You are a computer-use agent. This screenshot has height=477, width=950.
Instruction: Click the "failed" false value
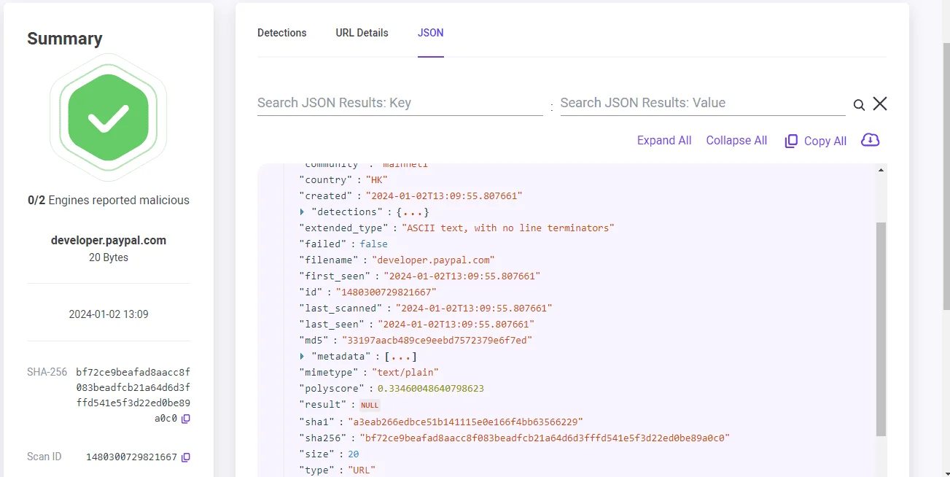373,244
